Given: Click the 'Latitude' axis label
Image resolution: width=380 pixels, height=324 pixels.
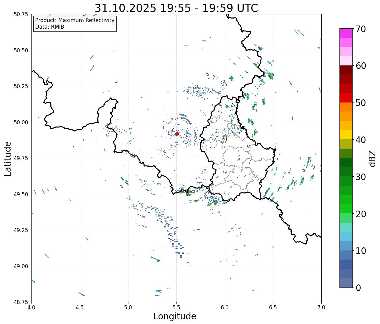Looking at the screenshot, I should pos(8,158).
